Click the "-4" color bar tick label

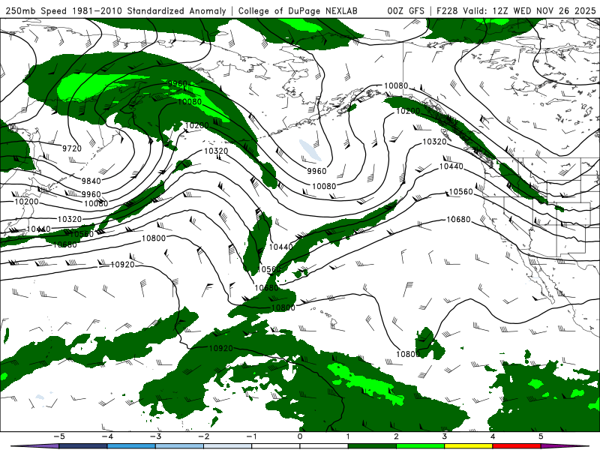click(107, 436)
